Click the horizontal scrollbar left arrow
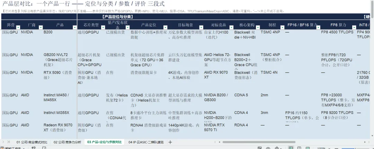The width and height of the screenshot is (374, 149). (220, 142)
